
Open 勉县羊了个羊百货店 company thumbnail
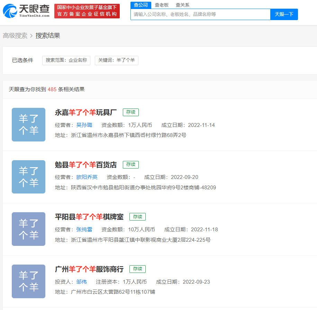coord(28,177)
